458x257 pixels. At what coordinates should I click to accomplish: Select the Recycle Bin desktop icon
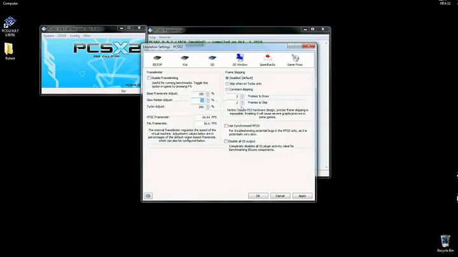[445, 243]
